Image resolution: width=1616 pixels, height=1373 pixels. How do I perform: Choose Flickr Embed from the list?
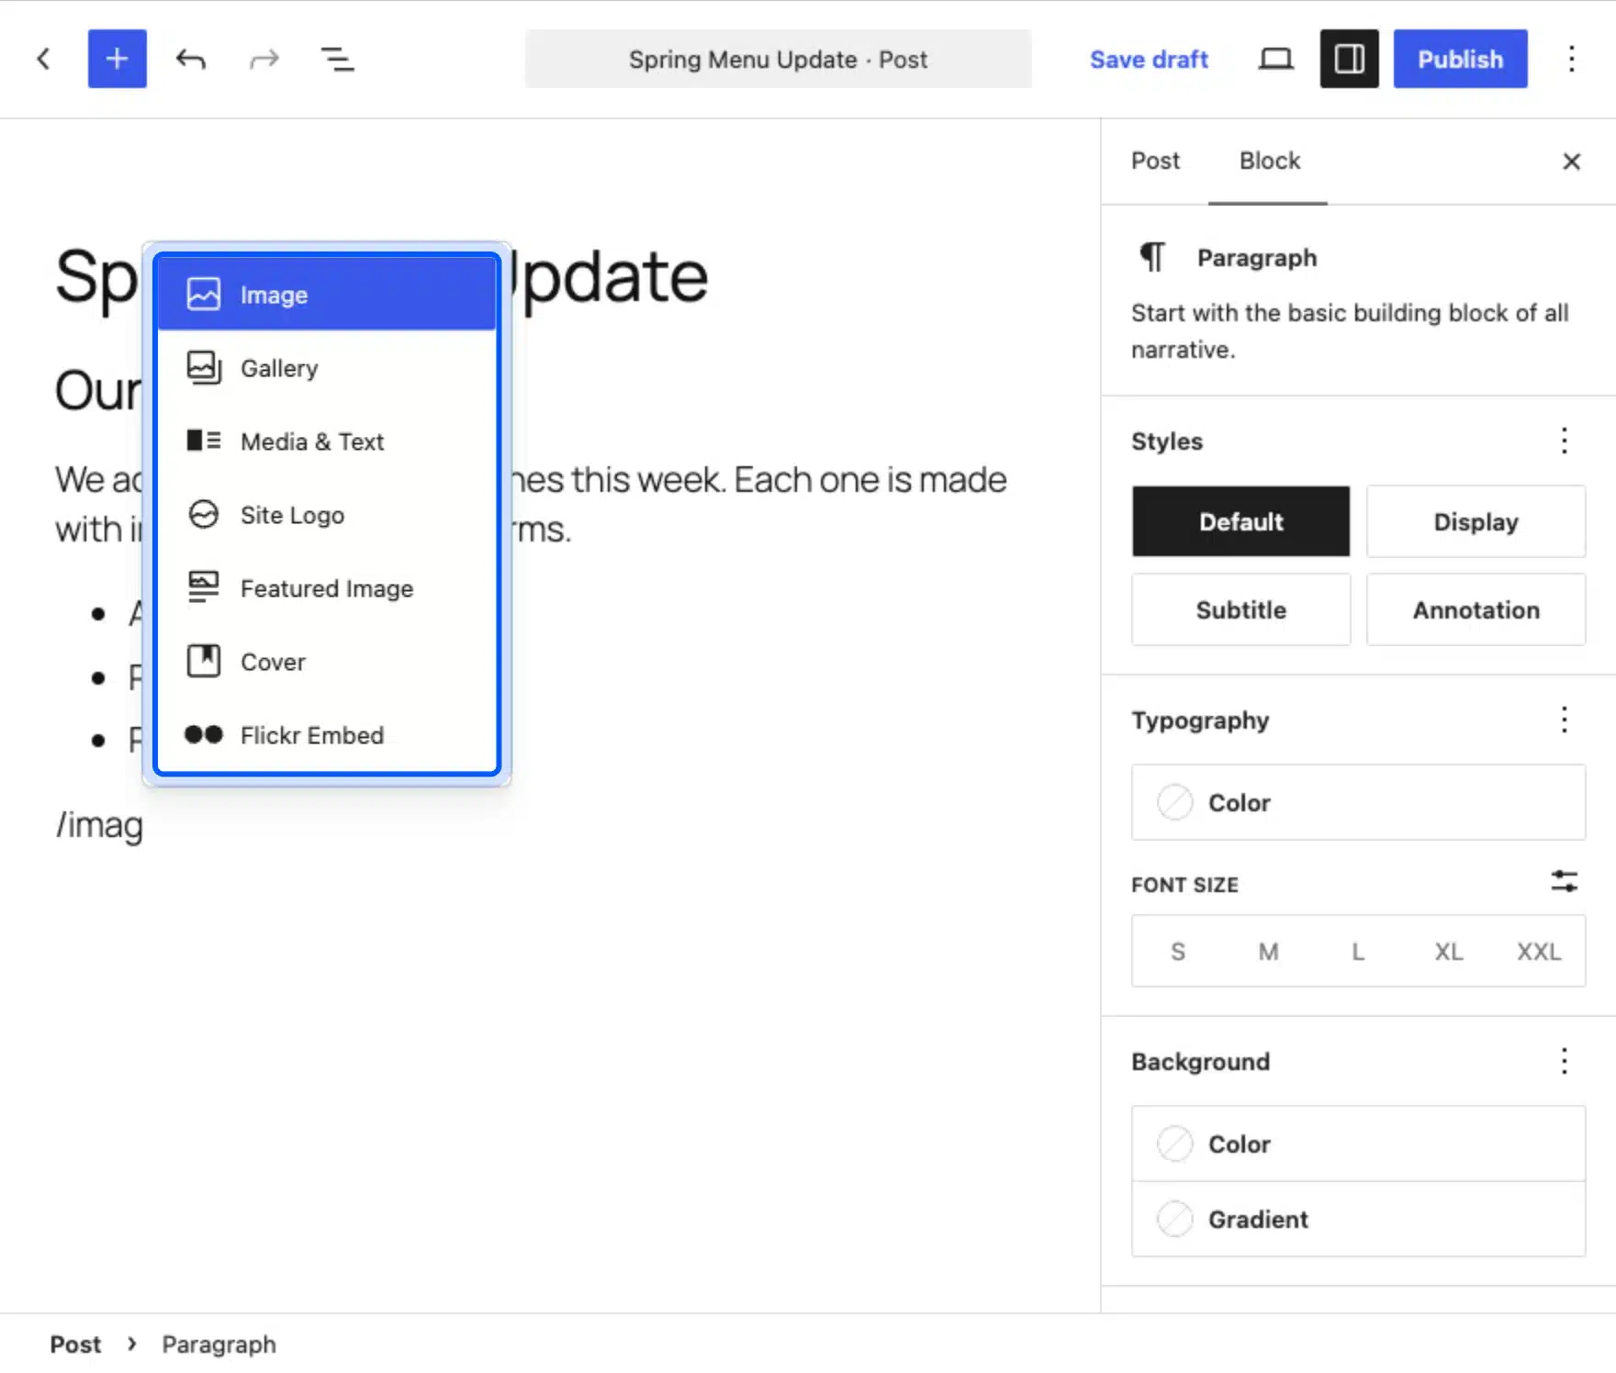point(327,735)
